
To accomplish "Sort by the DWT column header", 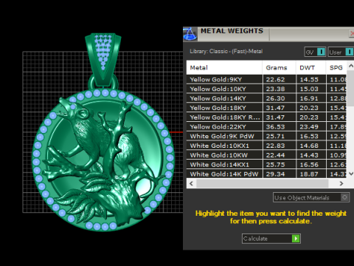I will click(x=311, y=67).
